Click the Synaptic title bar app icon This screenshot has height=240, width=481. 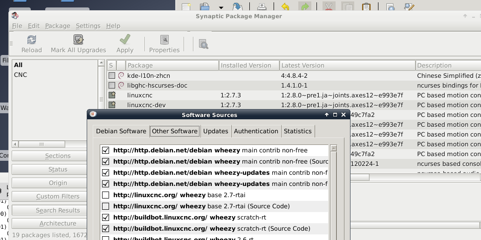coord(15,16)
